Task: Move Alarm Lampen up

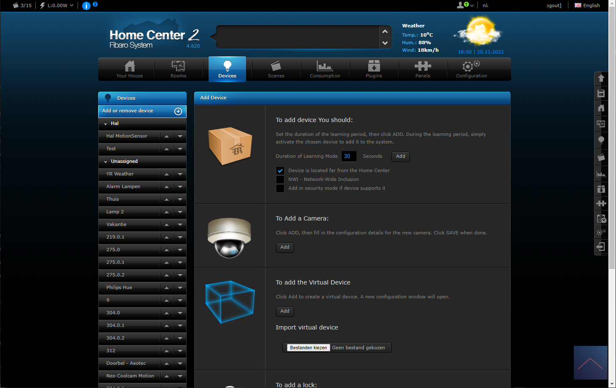Action: (x=166, y=187)
